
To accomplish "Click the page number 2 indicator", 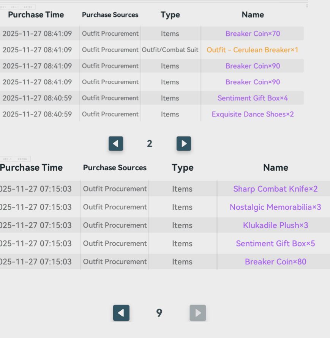I will [x=150, y=143].
